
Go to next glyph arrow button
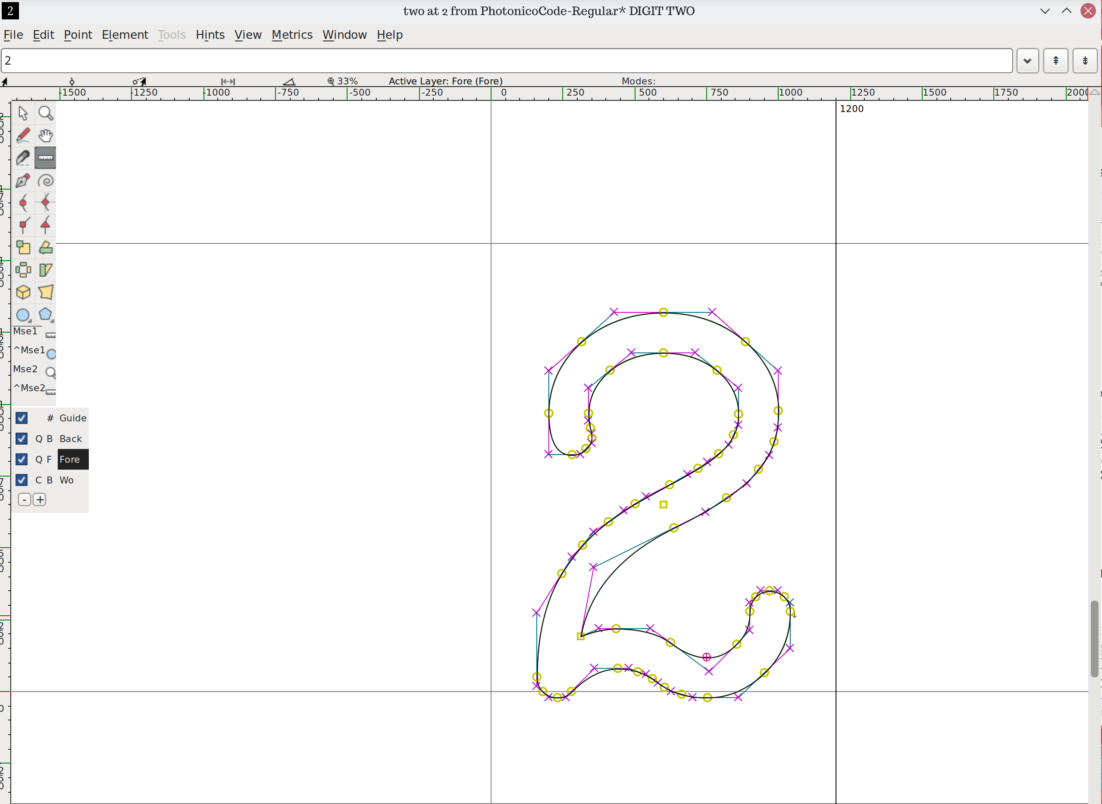coord(1085,61)
